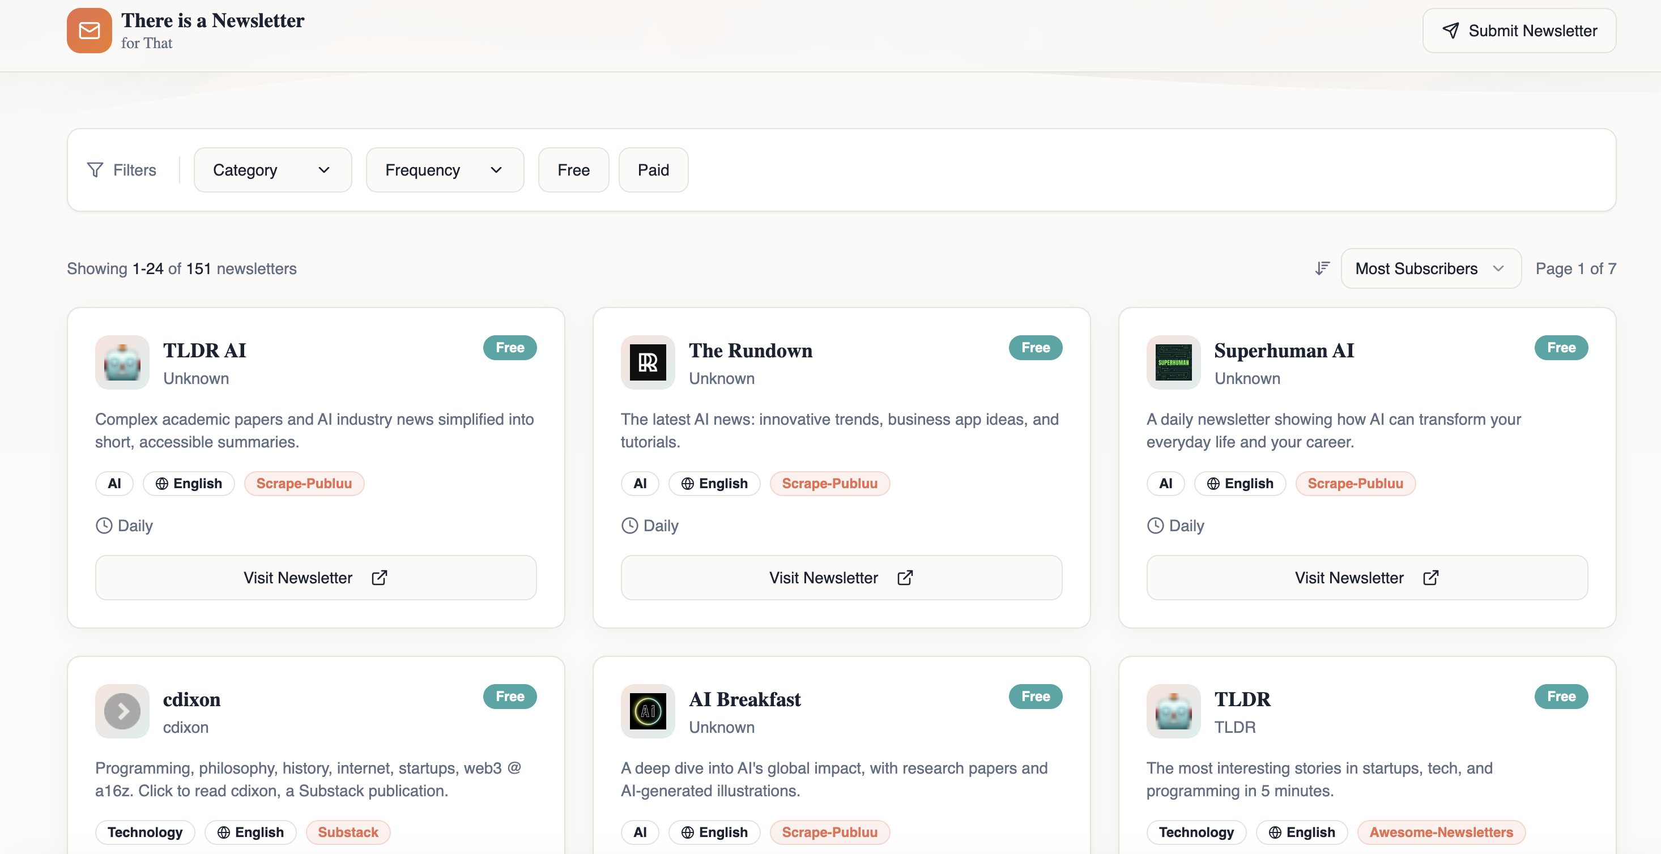The width and height of the screenshot is (1661, 854).
Task: Enable the Scrape-Publuu tag on The Rundown card
Action: tap(829, 482)
